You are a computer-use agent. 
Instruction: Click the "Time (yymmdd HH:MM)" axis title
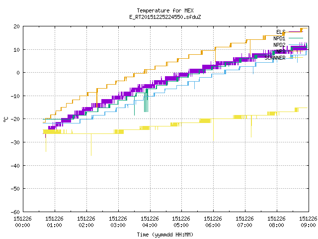click(165, 235)
